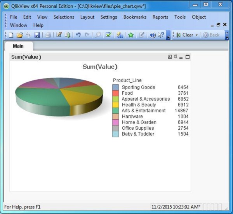
Task: Open the Help menu
Action: pos(38,25)
